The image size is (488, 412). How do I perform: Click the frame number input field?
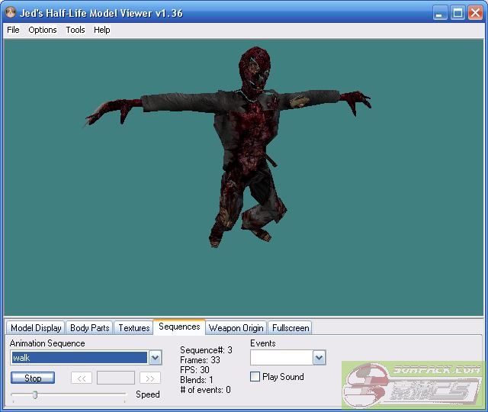(116, 378)
